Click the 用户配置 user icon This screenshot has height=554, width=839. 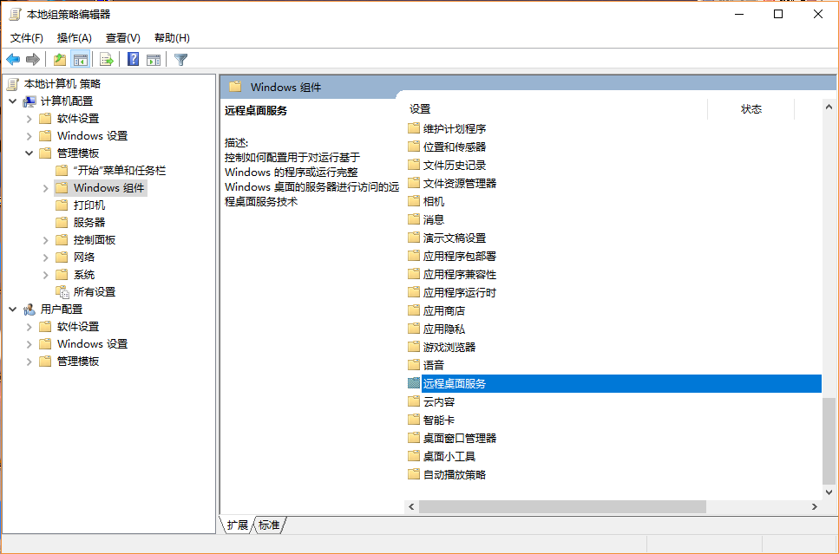[x=29, y=310]
